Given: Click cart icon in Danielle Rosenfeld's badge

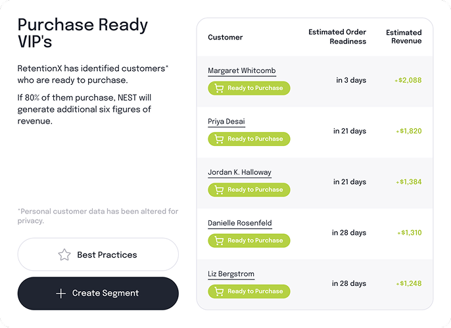Looking at the screenshot, I should (x=218, y=241).
